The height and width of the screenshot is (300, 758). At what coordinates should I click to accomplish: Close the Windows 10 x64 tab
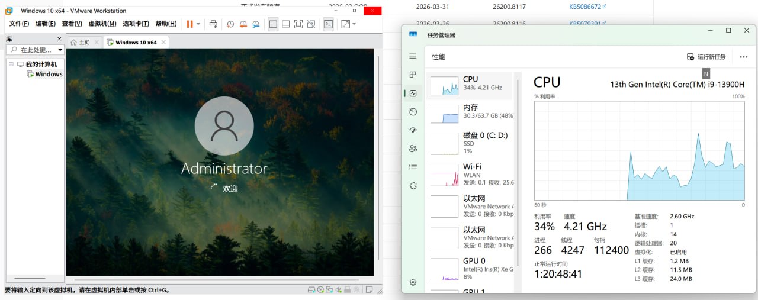[x=164, y=43]
